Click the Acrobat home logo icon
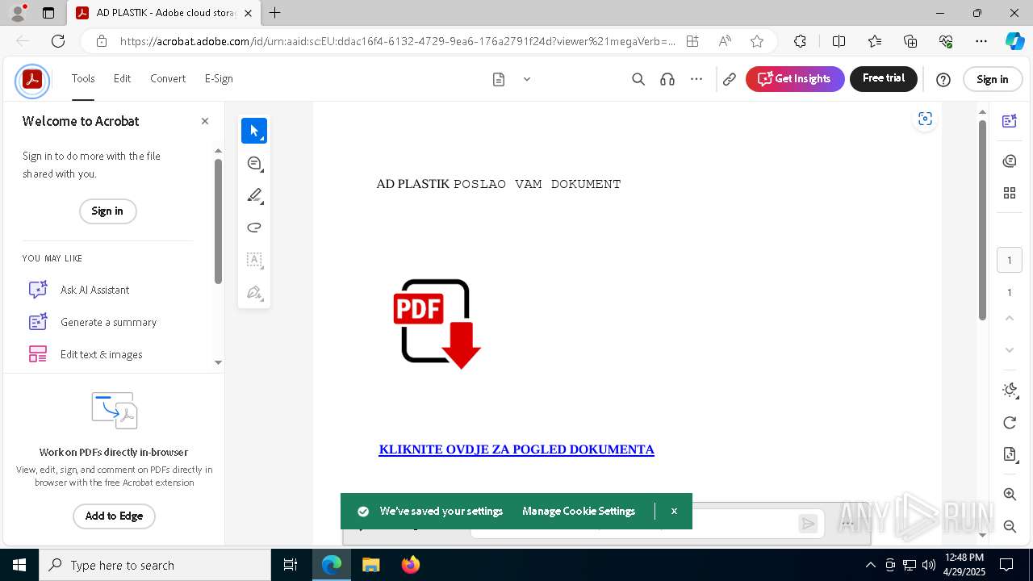The image size is (1033, 581). (x=32, y=80)
